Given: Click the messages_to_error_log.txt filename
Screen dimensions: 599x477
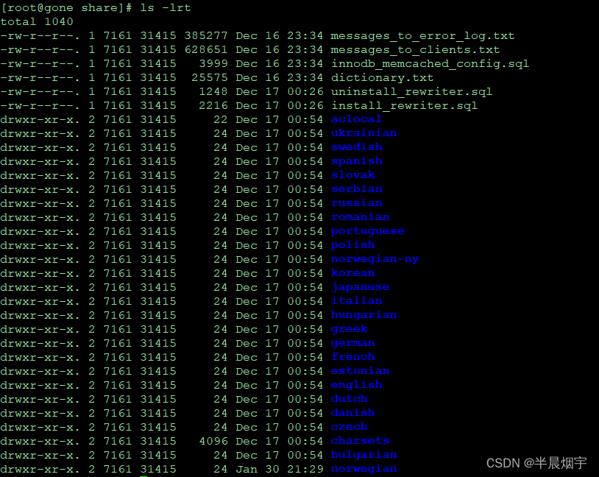Looking at the screenshot, I should (422, 36).
